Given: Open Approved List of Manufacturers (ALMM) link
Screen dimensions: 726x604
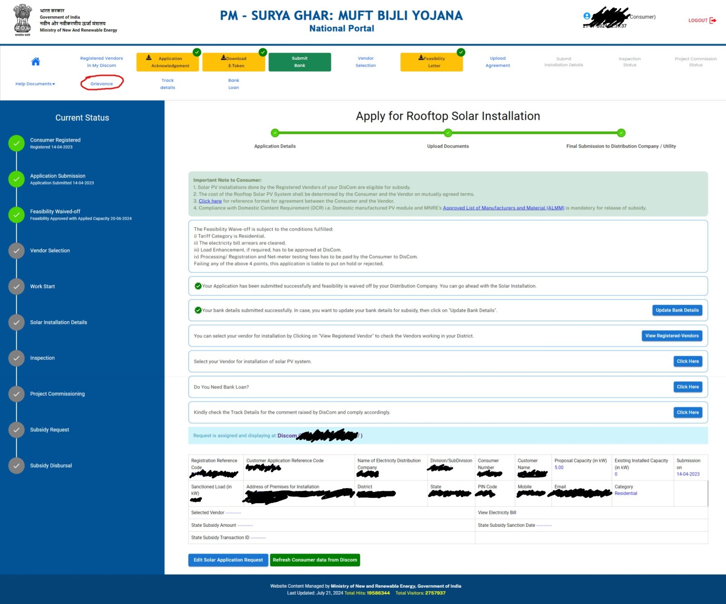Looking at the screenshot, I should coord(504,208).
